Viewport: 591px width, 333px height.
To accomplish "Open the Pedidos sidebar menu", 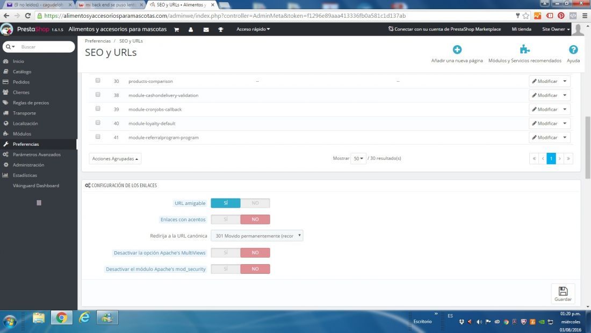I will pyautogui.click(x=21, y=82).
